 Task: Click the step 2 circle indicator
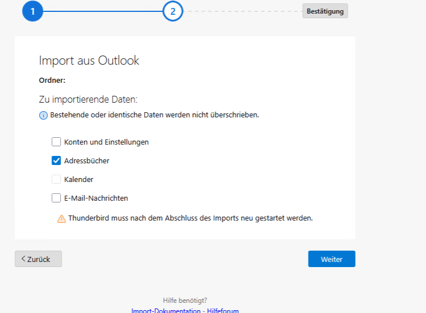[x=173, y=11]
